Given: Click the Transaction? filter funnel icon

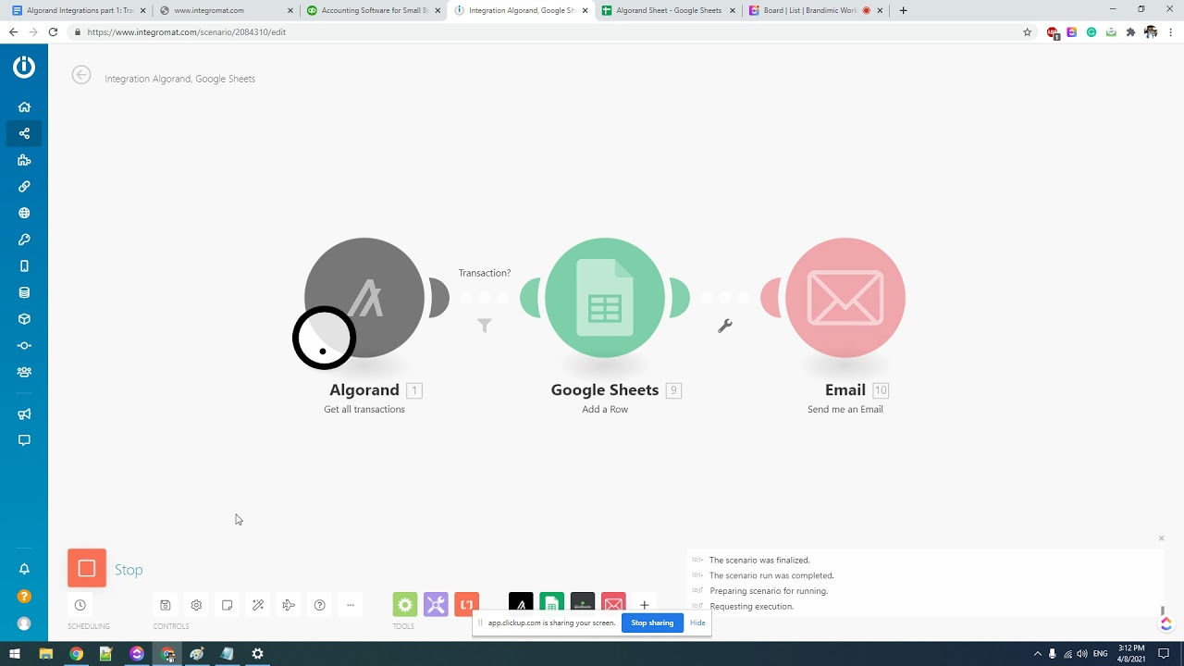Looking at the screenshot, I should (x=485, y=326).
